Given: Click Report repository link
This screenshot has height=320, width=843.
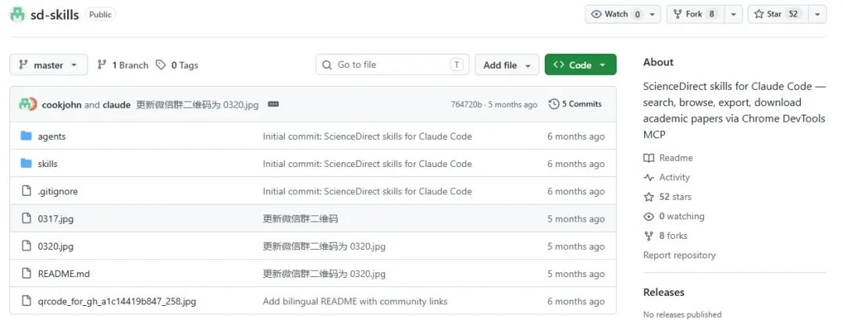Looking at the screenshot, I should point(679,255).
